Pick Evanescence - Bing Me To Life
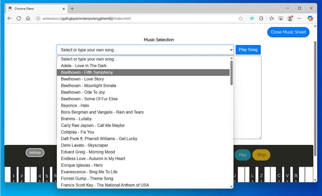 tap(143, 172)
